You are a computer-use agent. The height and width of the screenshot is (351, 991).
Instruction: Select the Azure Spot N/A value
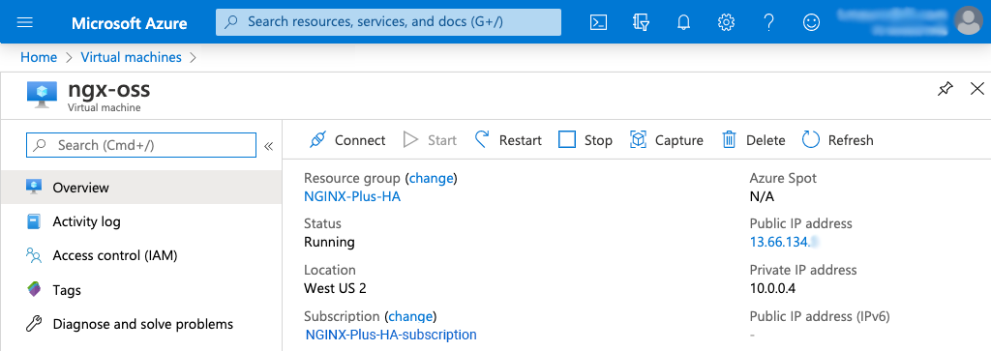(762, 196)
